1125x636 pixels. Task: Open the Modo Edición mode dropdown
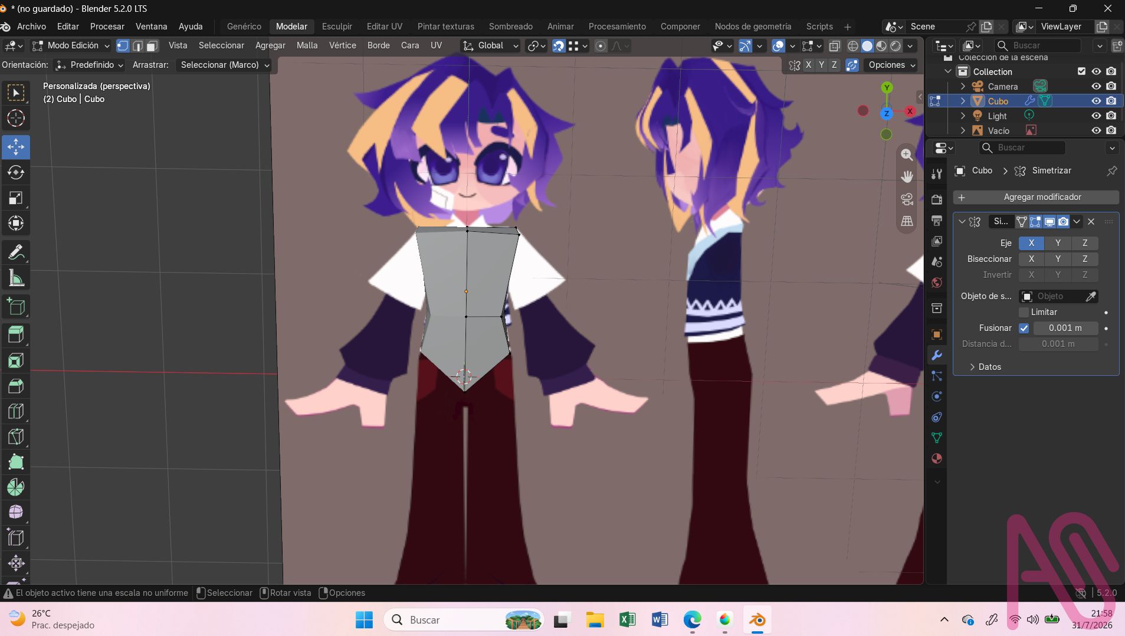pyautogui.click(x=71, y=46)
